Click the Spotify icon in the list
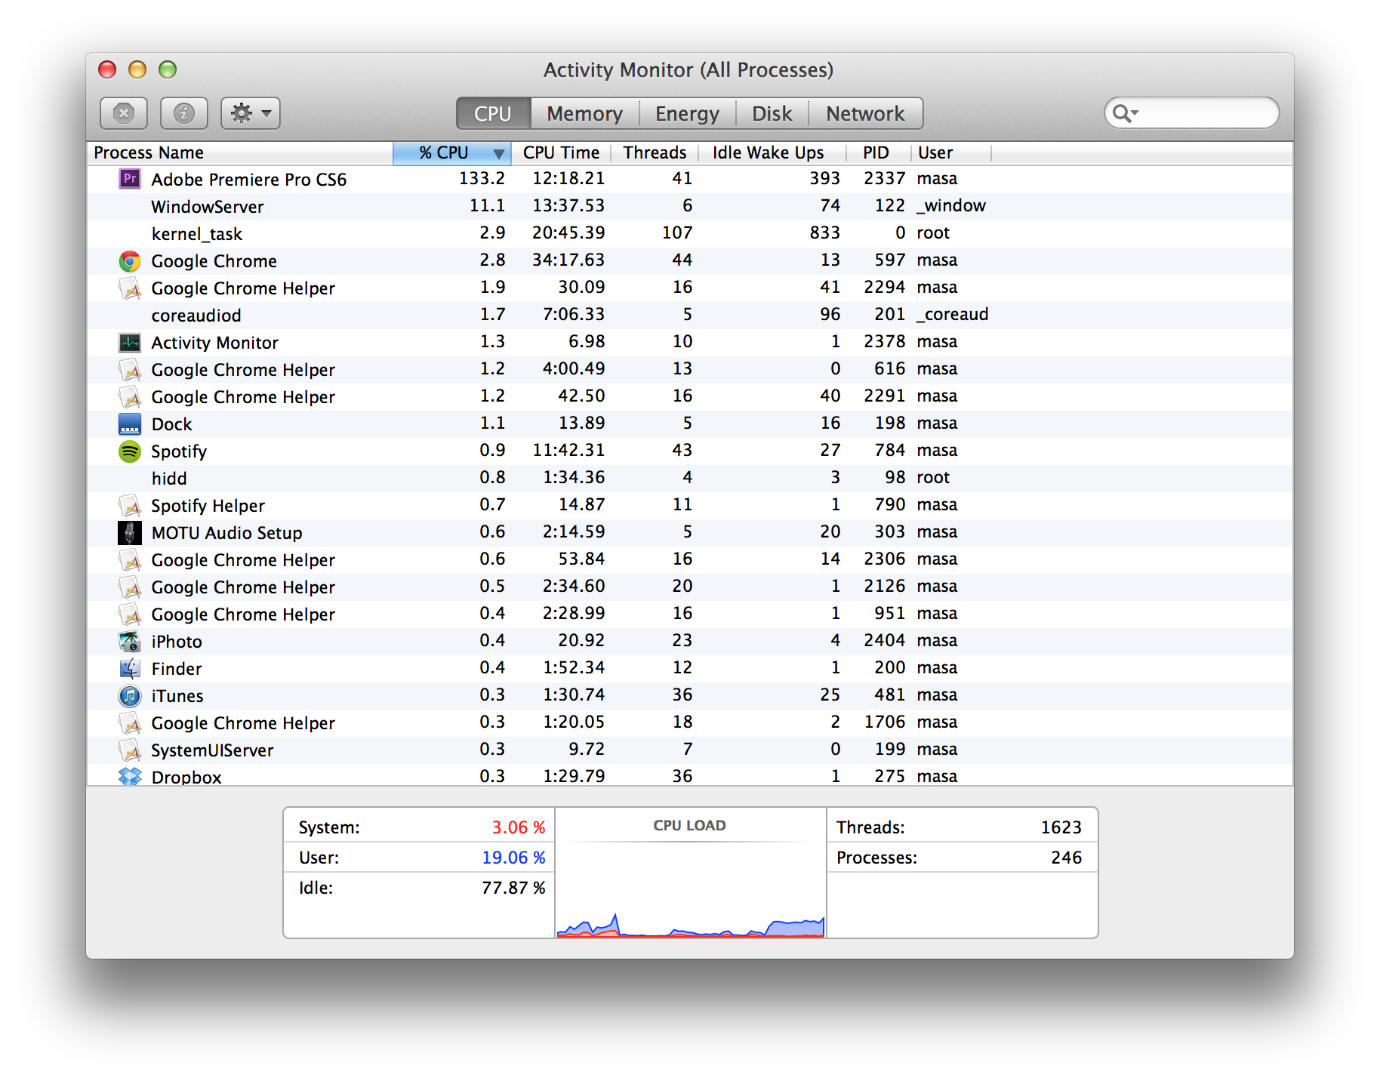This screenshot has width=1380, height=1078. (x=130, y=451)
